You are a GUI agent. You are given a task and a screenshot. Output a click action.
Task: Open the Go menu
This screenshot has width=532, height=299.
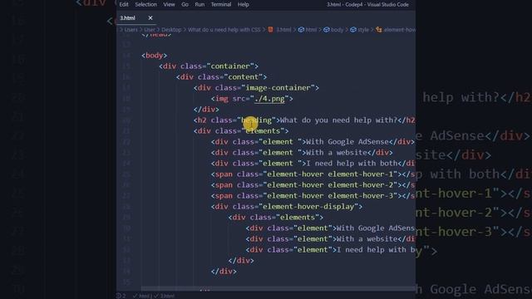coord(185,4)
